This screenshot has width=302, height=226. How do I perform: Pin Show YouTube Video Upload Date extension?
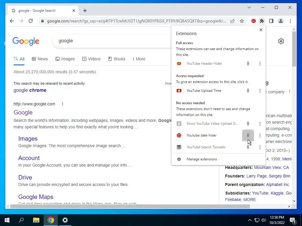click(248, 124)
